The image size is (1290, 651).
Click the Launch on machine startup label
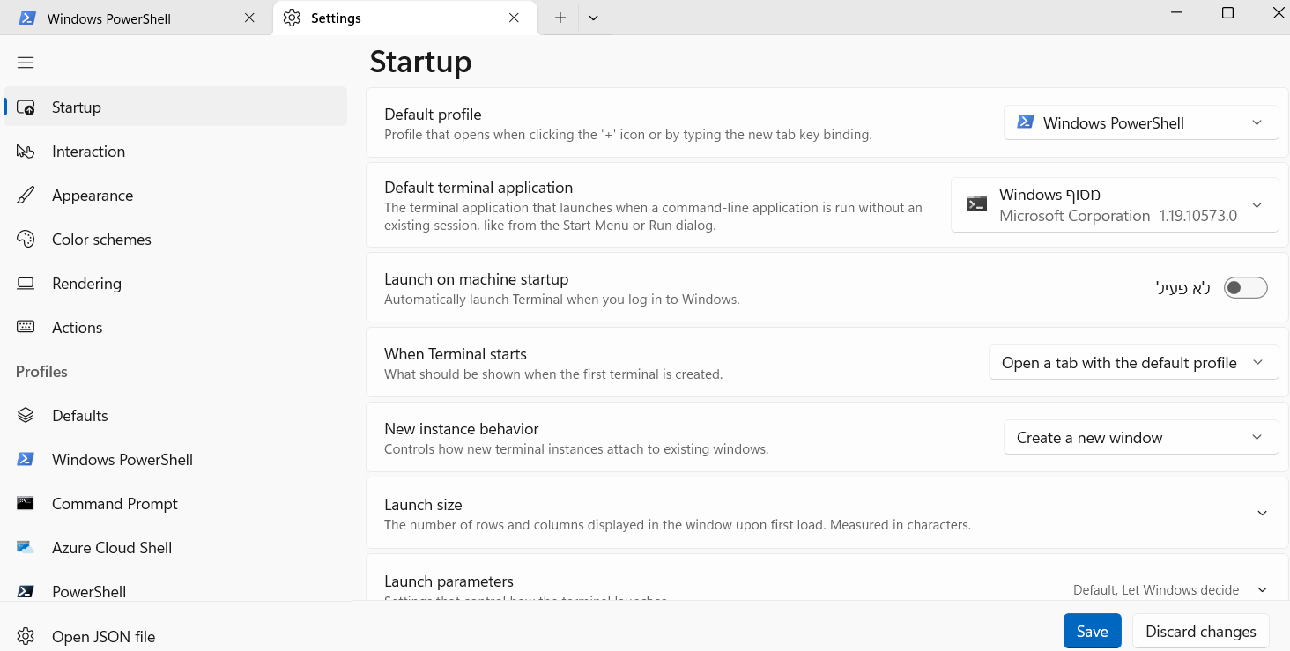pyautogui.click(x=476, y=279)
